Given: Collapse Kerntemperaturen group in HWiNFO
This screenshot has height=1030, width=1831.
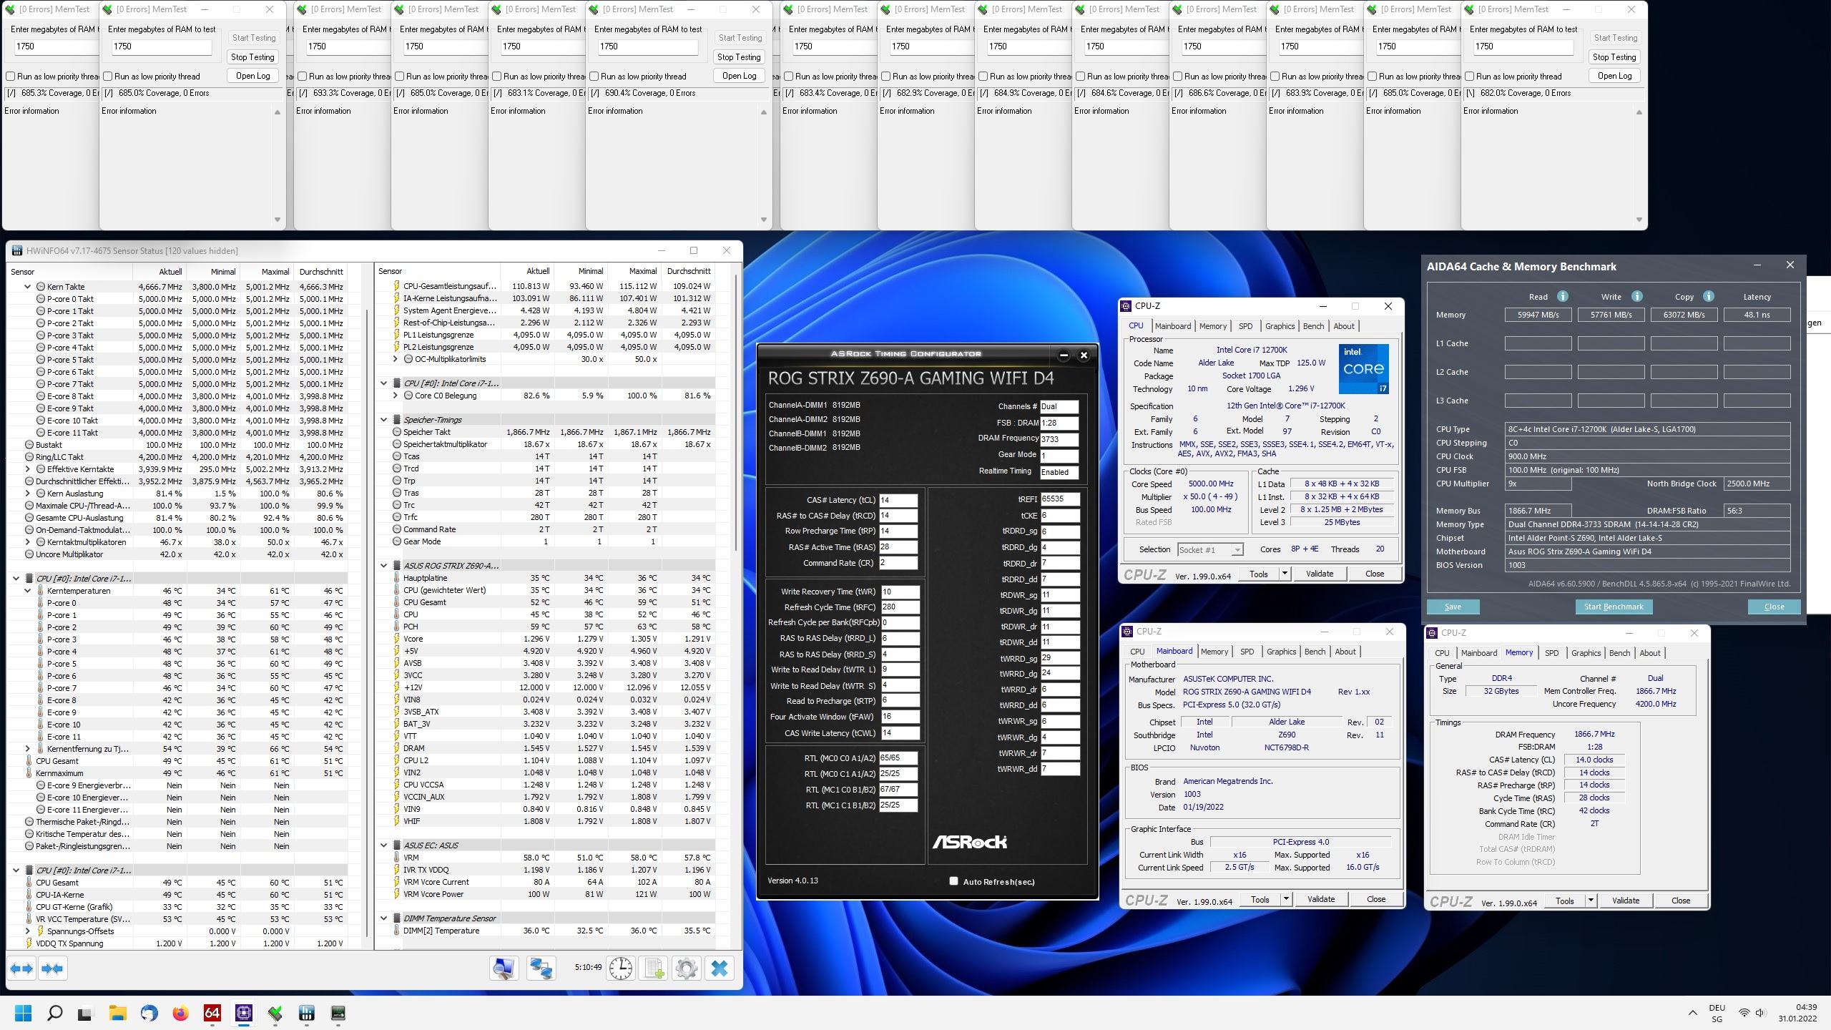Looking at the screenshot, I should tap(28, 591).
